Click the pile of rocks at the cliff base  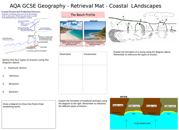click(31, 47)
